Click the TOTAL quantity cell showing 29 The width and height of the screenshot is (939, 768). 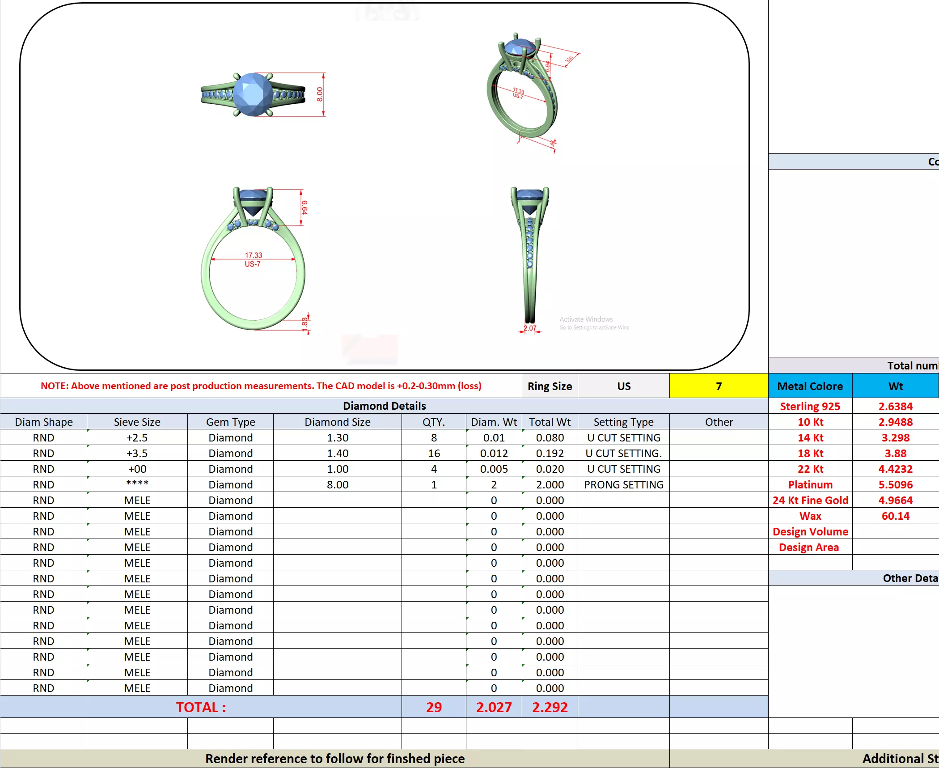pyautogui.click(x=433, y=707)
